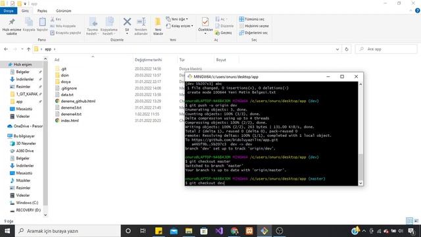Click the terminal scrollbar down arrow
This screenshot has height=237, width=421.
(x=360, y=183)
